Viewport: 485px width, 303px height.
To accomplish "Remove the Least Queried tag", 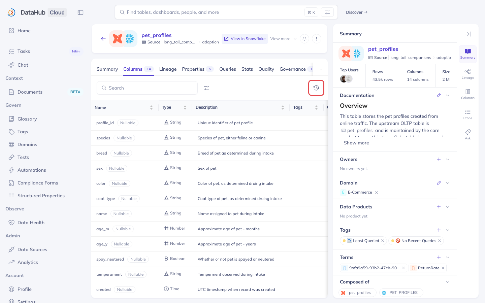I will [x=383, y=241].
